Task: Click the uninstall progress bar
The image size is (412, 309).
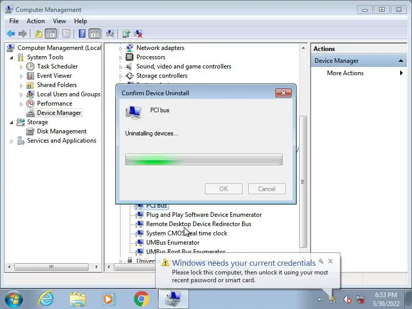Action: [x=204, y=160]
